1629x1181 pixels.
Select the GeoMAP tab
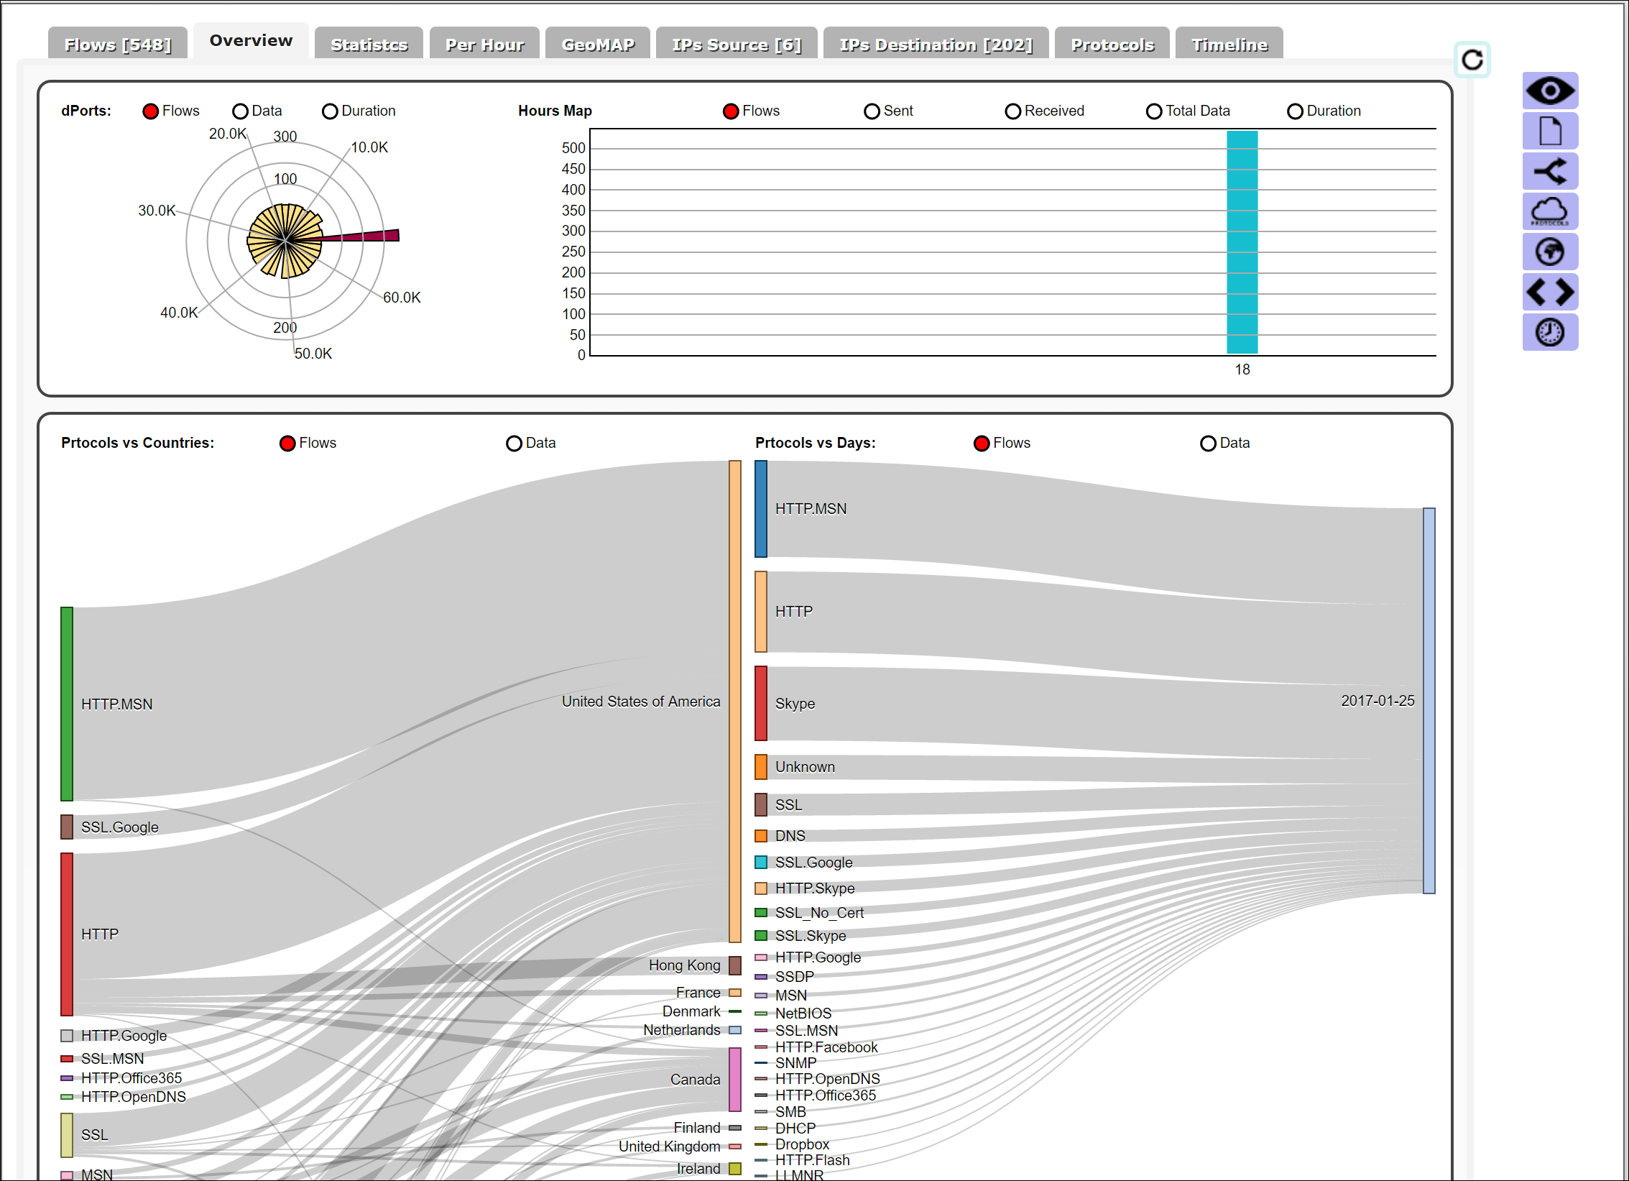tap(597, 43)
